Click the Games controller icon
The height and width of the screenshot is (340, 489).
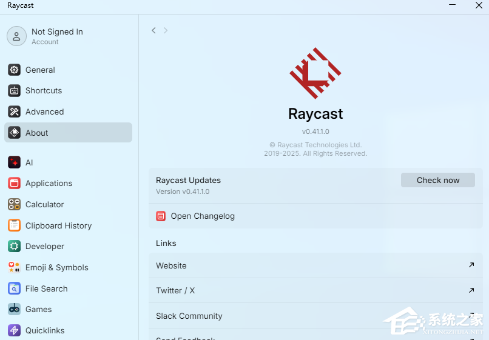tap(15, 309)
